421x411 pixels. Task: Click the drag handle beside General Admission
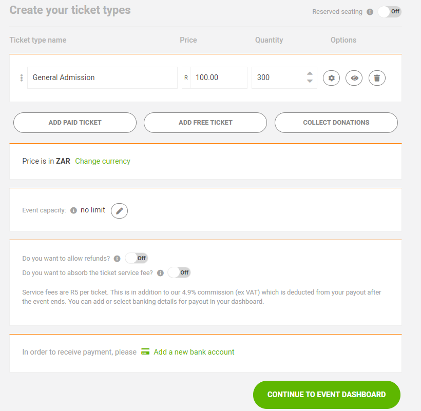[x=21, y=78]
